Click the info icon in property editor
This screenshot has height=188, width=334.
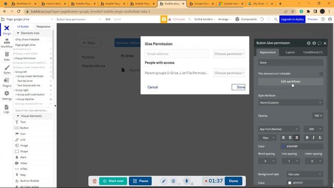click(314, 43)
